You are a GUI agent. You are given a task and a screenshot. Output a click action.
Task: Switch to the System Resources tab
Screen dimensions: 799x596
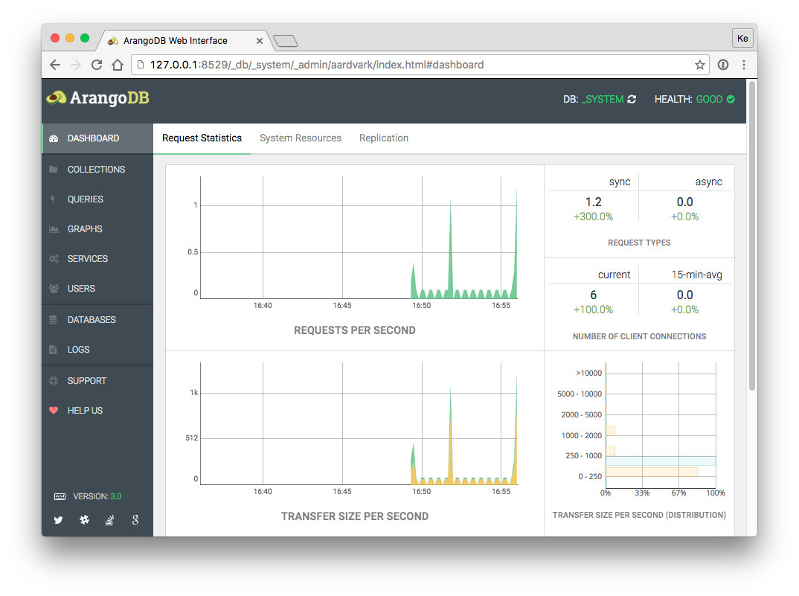pos(301,138)
